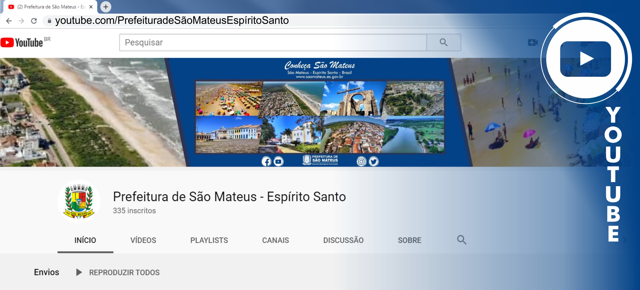Search within channel magnifier icon

462,240
